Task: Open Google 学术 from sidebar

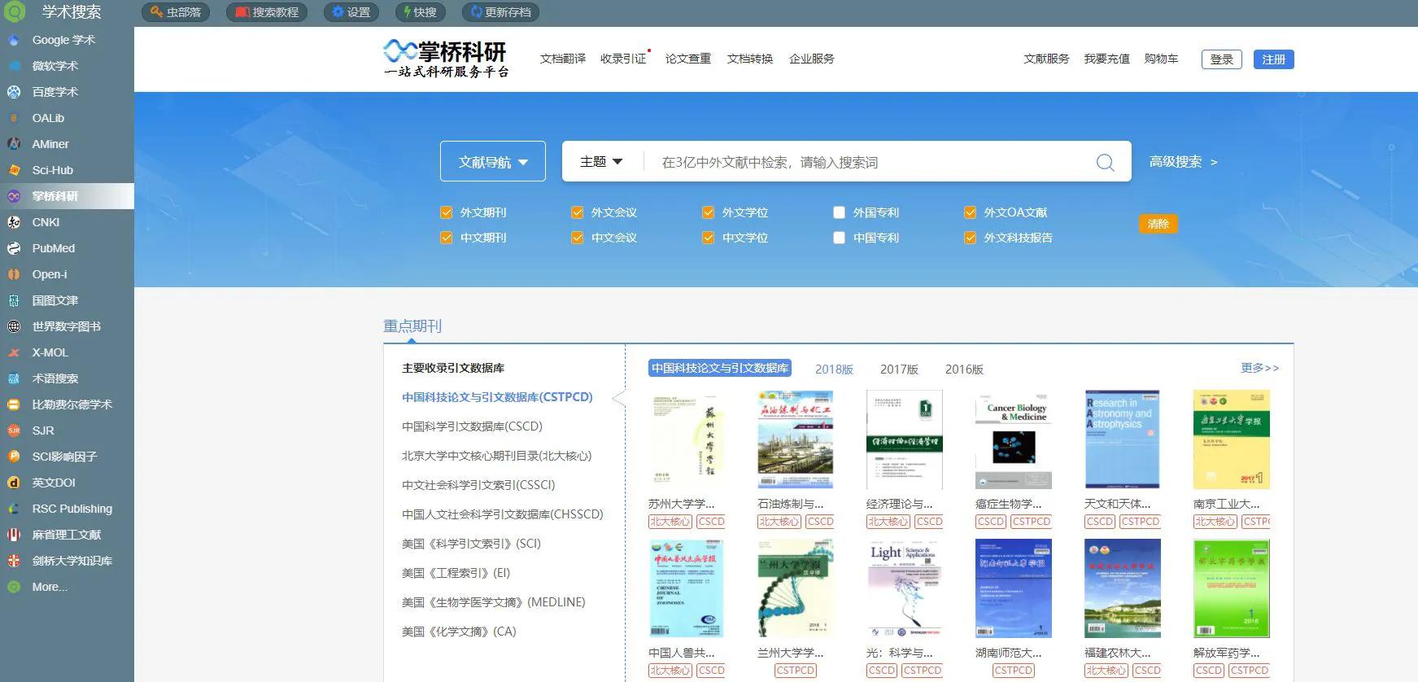Action: 63,40
